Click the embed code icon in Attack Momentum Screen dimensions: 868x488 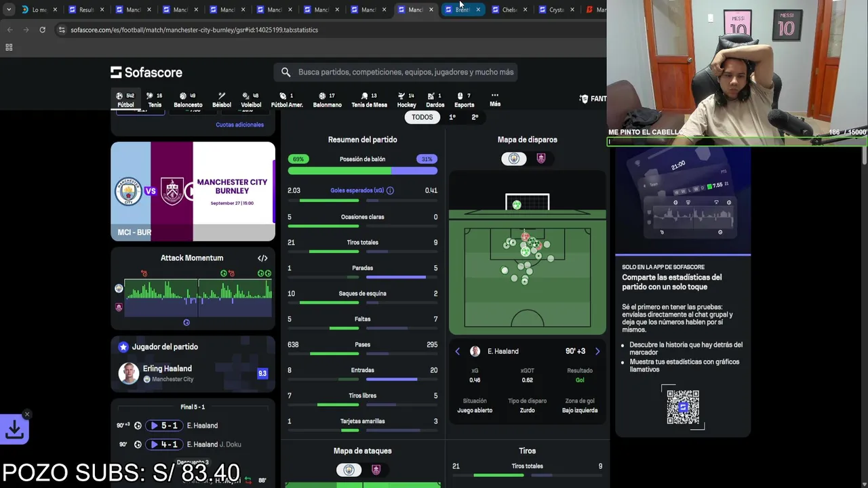click(x=262, y=258)
